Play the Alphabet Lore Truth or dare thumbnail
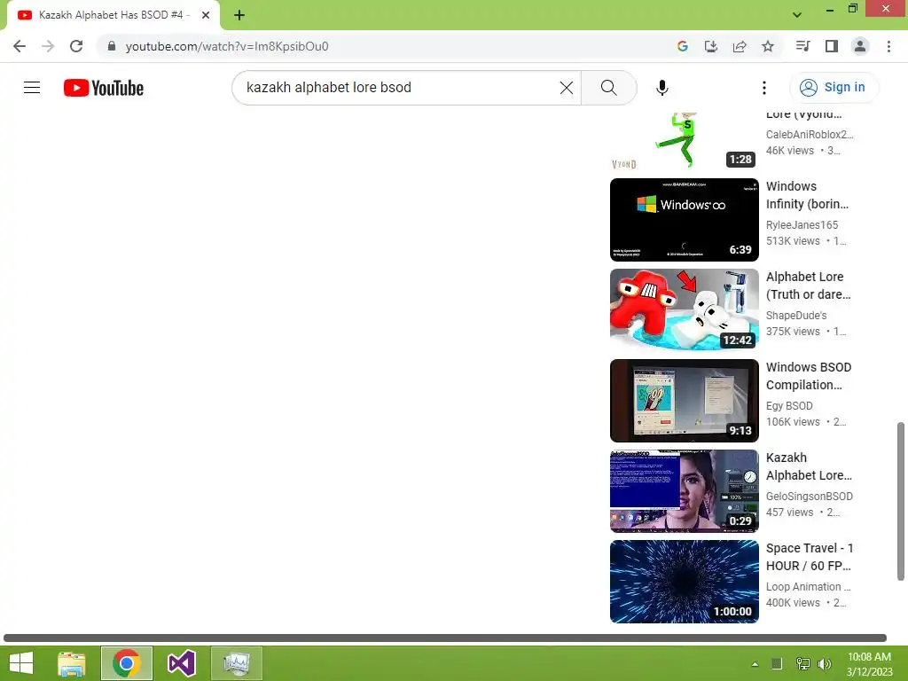 (x=684, y=309)
